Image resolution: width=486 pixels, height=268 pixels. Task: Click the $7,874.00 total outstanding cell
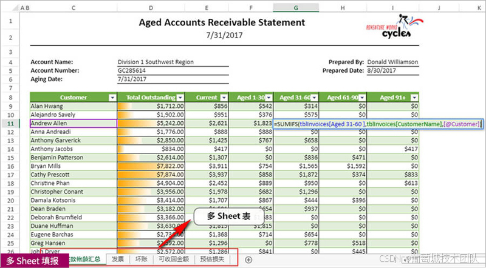point(151,175)
